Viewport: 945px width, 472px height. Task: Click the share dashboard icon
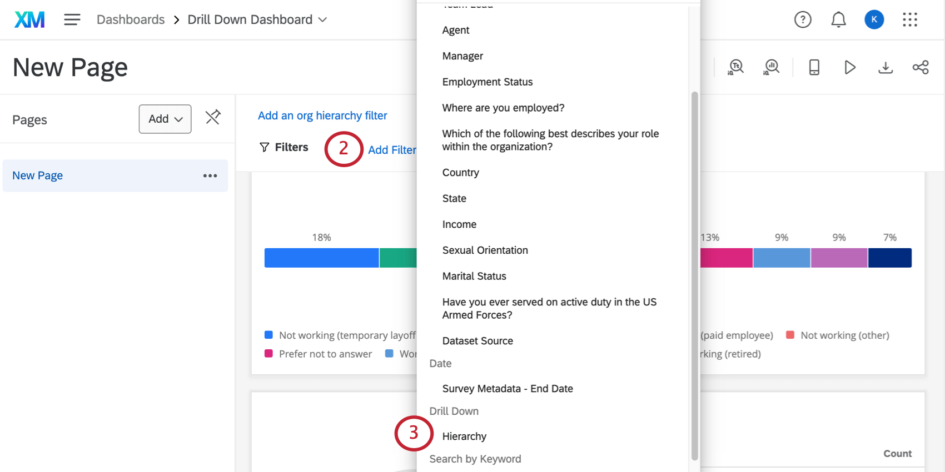click(921, 68)
